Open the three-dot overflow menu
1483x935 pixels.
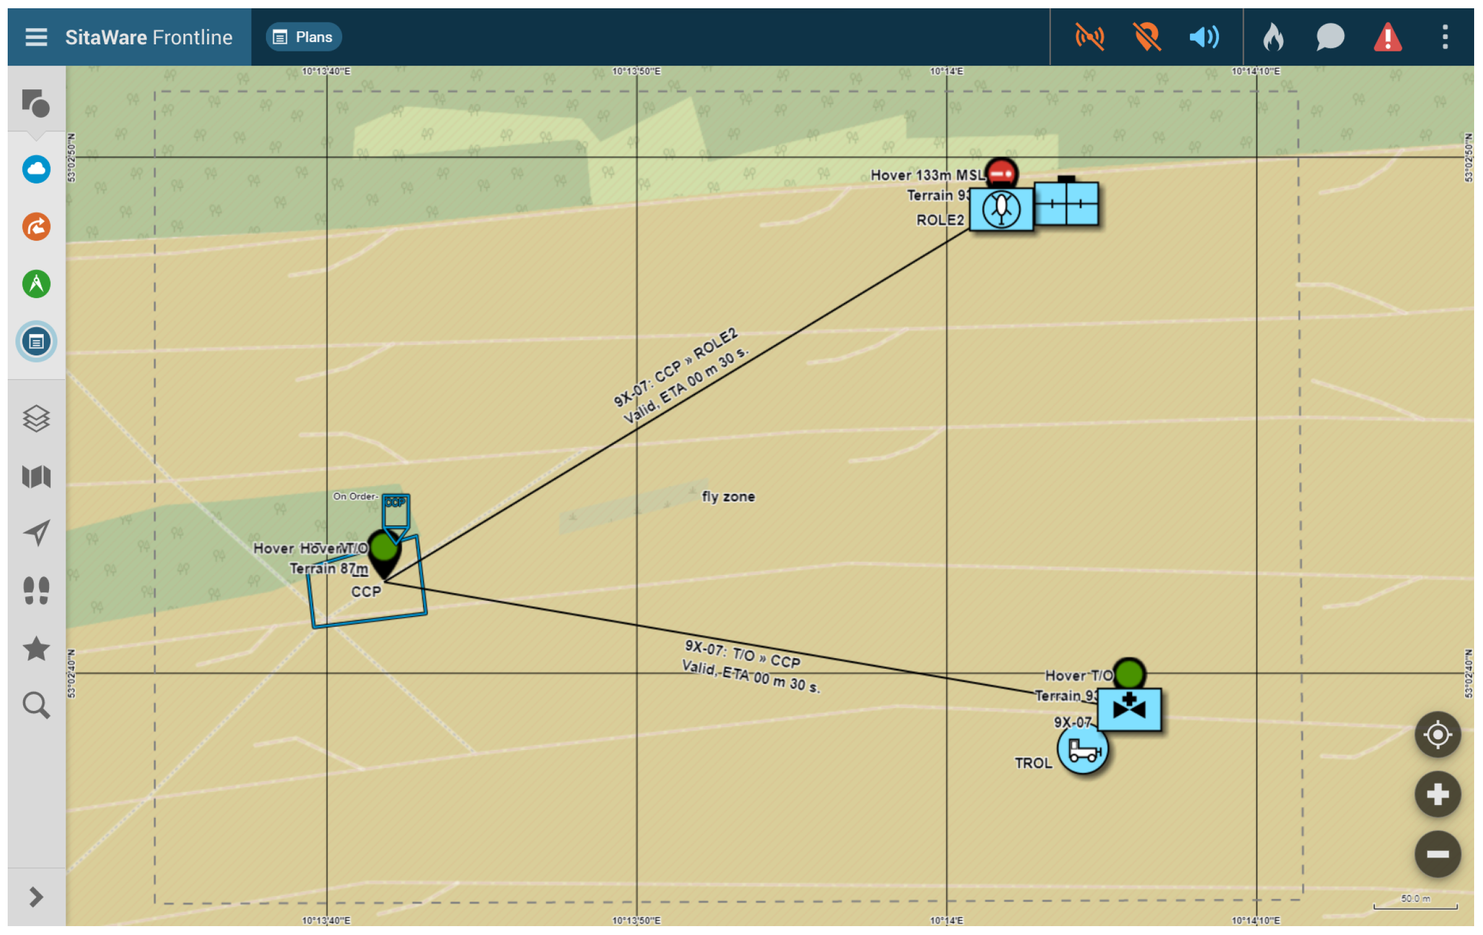pyautogui.click(x=1445, y=37)
